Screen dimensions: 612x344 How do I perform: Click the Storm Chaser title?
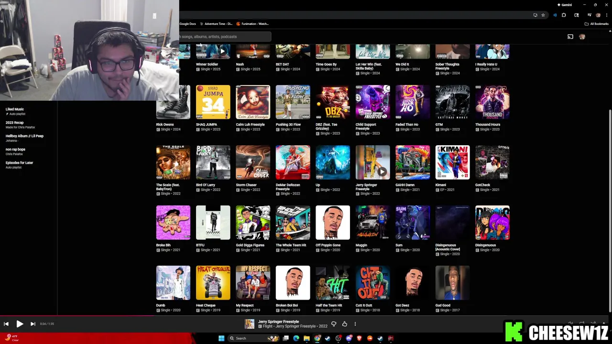[x=246, y=185]
